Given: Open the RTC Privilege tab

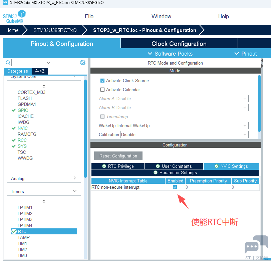Looking at the screenshot, I should pos(118,166).
